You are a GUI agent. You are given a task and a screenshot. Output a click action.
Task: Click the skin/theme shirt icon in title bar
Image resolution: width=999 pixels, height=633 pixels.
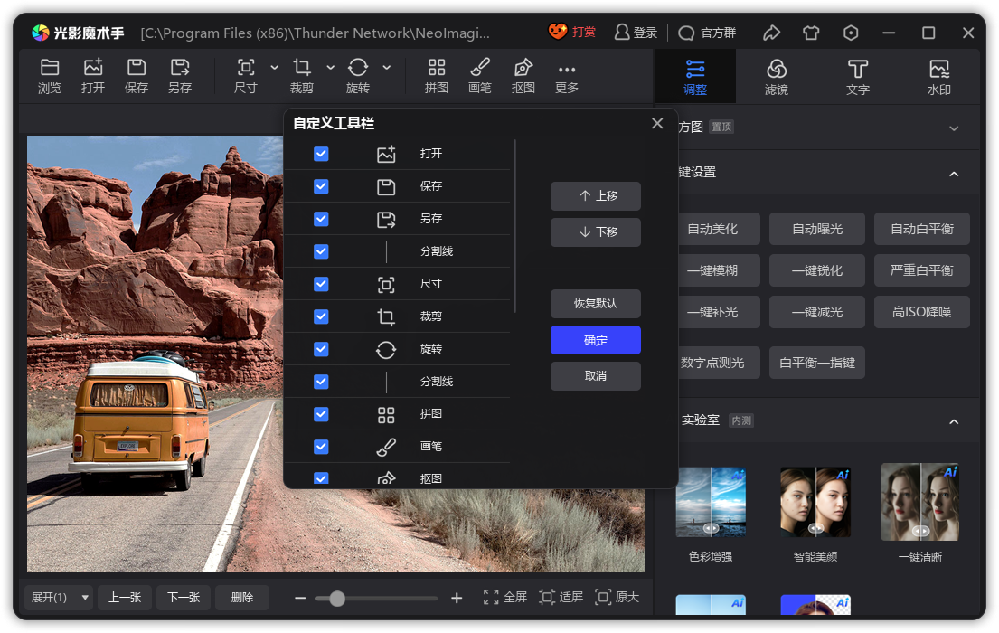(811, 33)
